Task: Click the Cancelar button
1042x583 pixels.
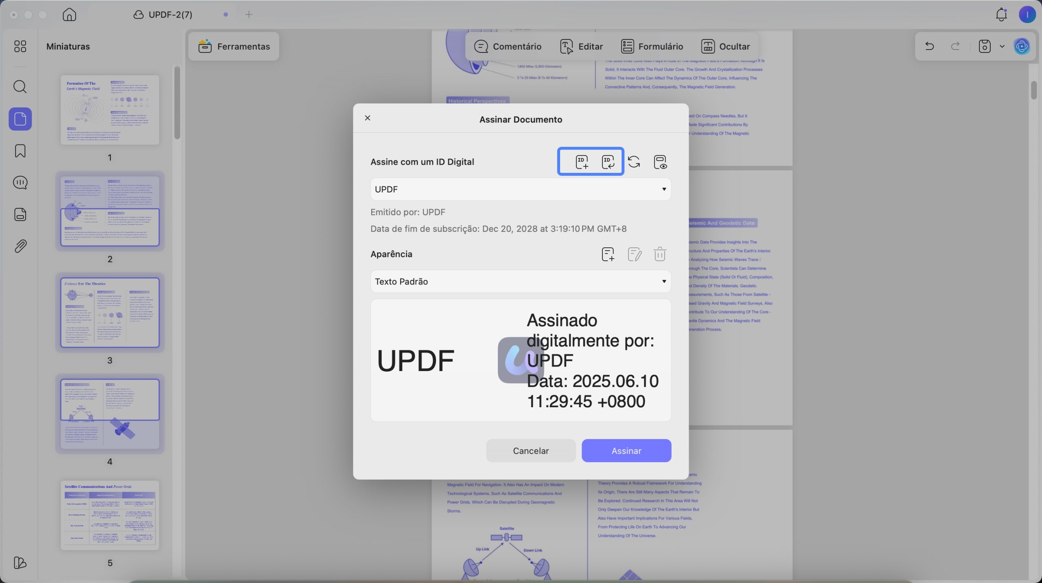Action: [531, 451]
